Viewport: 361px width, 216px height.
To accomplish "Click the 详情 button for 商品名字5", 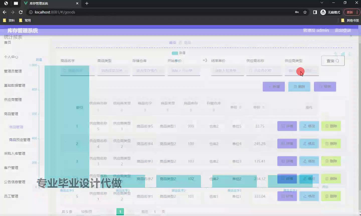I will click(x=287, y=126).
